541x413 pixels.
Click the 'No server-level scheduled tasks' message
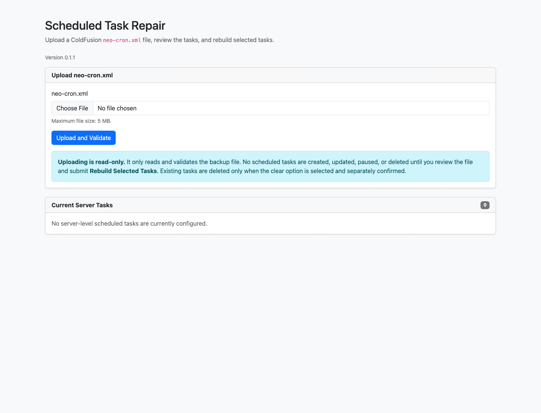129,223
